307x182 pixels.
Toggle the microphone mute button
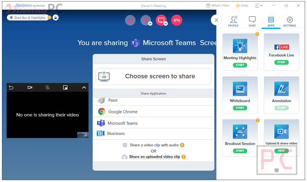tap(145, 20)
